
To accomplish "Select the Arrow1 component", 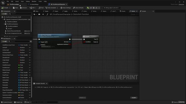I will pos(10,29).
